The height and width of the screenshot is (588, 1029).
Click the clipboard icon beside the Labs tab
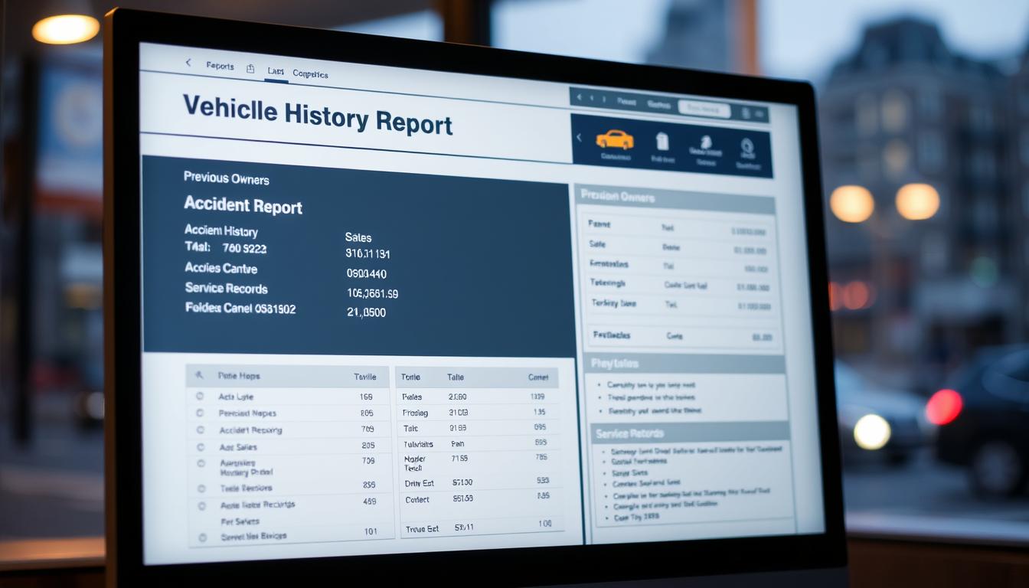pos(250,69)
